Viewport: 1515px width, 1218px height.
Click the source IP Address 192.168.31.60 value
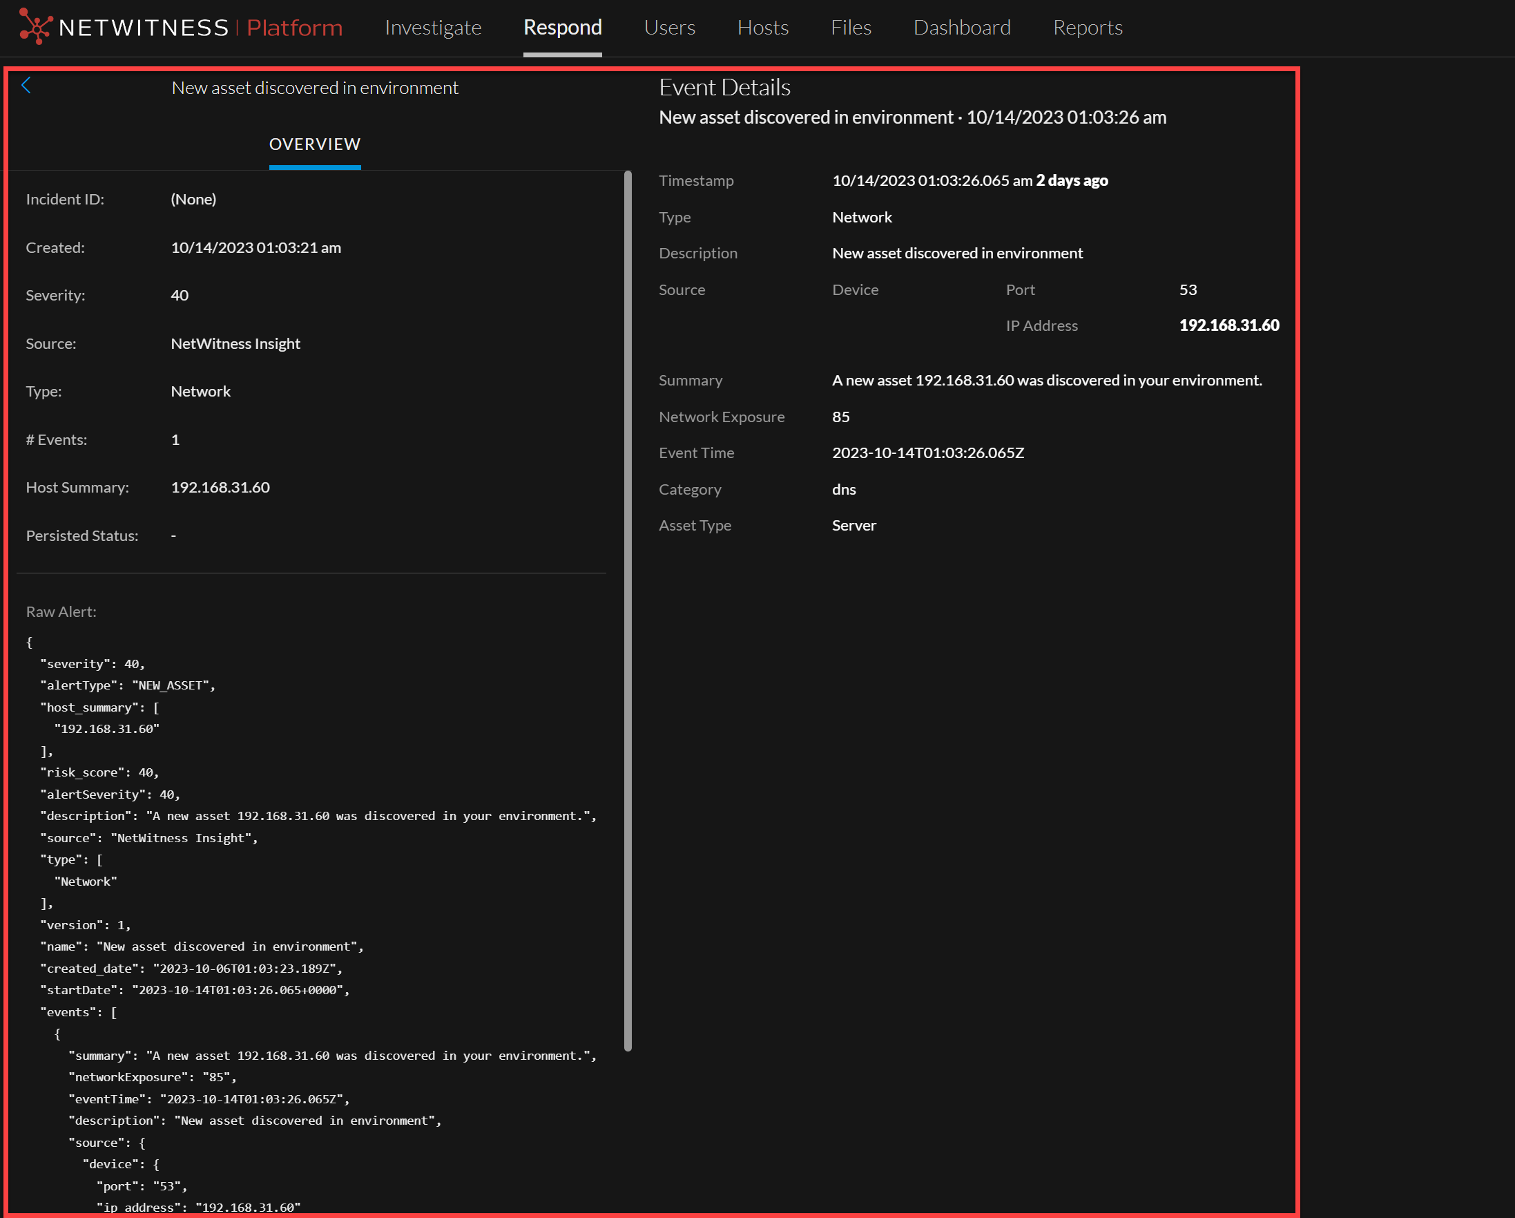1228,325
